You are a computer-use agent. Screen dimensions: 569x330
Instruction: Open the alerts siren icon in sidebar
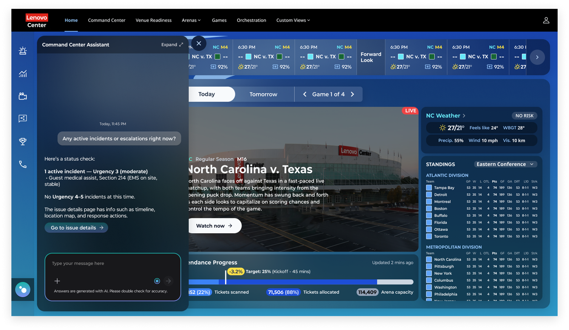click(23, 51)
